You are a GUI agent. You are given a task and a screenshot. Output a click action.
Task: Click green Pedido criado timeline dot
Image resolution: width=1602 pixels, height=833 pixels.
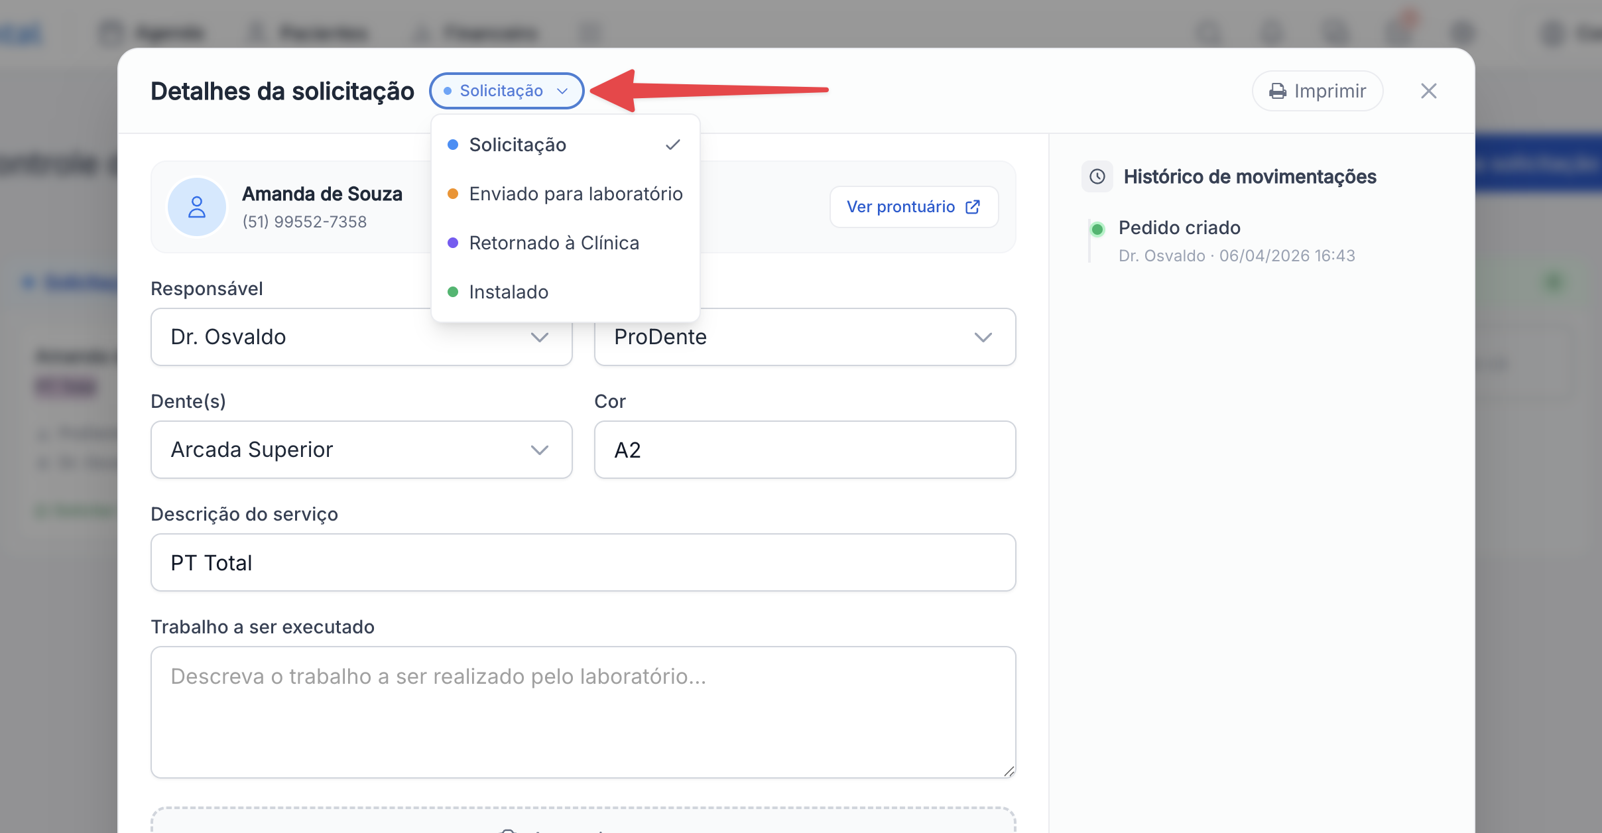pyautogui.click(x=1097, y=229)
